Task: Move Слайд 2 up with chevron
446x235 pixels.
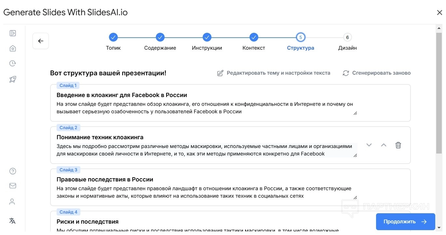Action: [384, 145]
